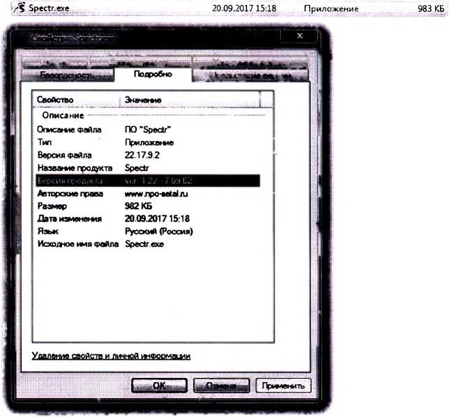This screenshot has width=449, height=417.
Task: Click the Отмена button
Action: pyautogui.click(x=221, y=386)
